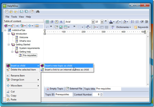Increase the Context Number spinner
The width and height of the screenshot is (154, 107).
tap(101, 94)
